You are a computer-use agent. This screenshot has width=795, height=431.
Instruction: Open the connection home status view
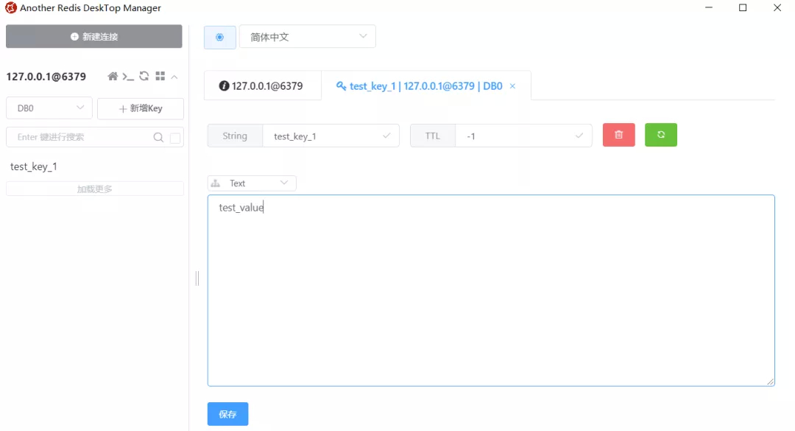(x=113, y=76)
